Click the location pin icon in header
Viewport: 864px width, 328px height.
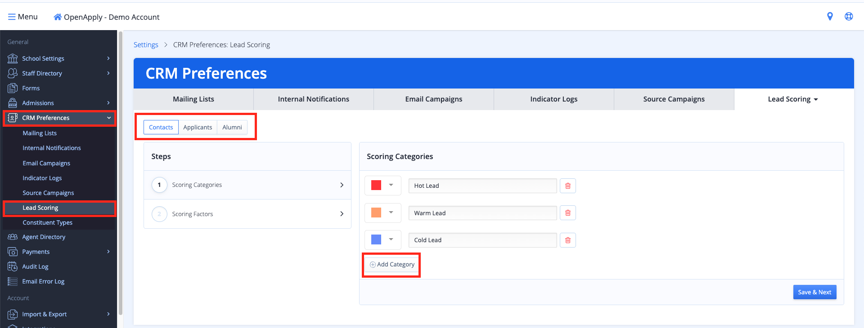tap(830, 17)
